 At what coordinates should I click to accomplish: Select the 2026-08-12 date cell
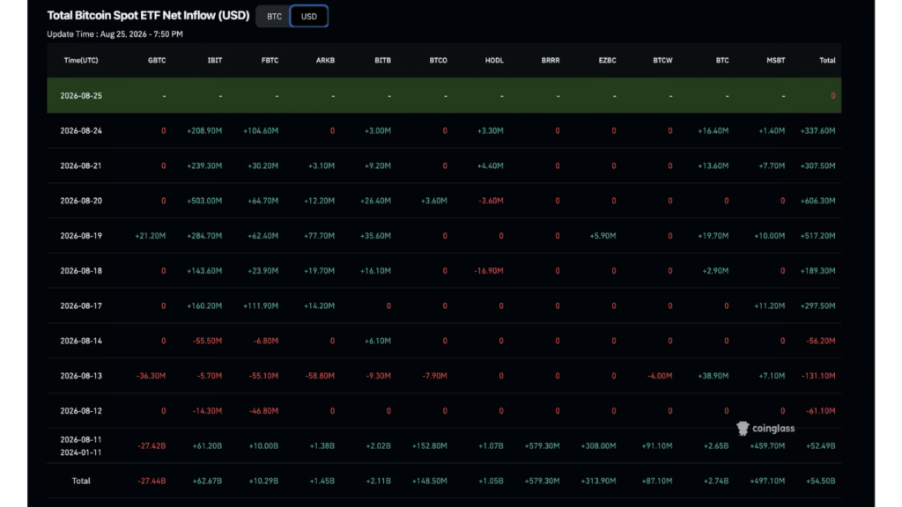point(81,411)
